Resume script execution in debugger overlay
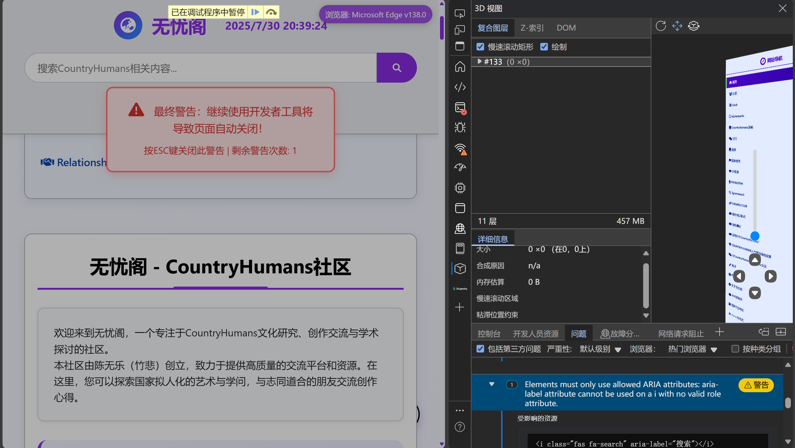The height and width of the screenshot is (448, 795). click(255, 12)
